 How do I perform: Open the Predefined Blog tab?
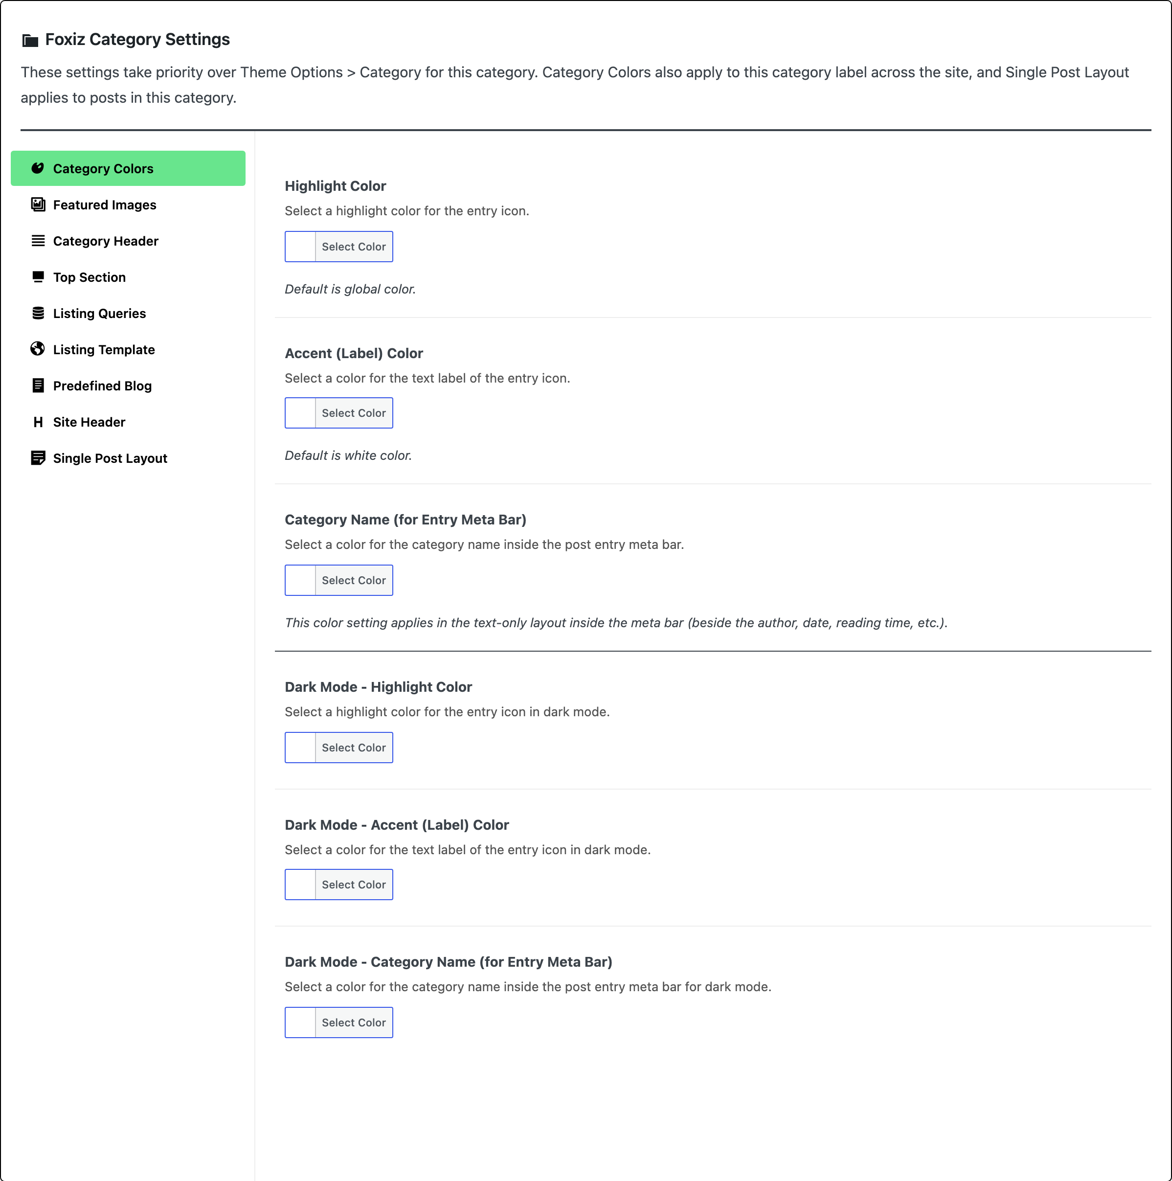point(128,386)
